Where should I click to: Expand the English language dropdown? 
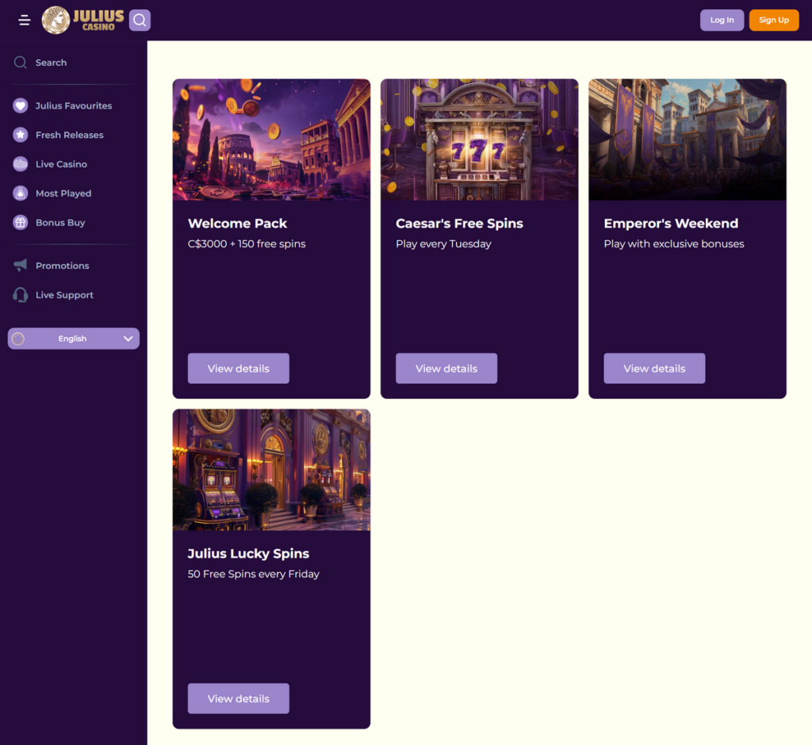[73, 339]
